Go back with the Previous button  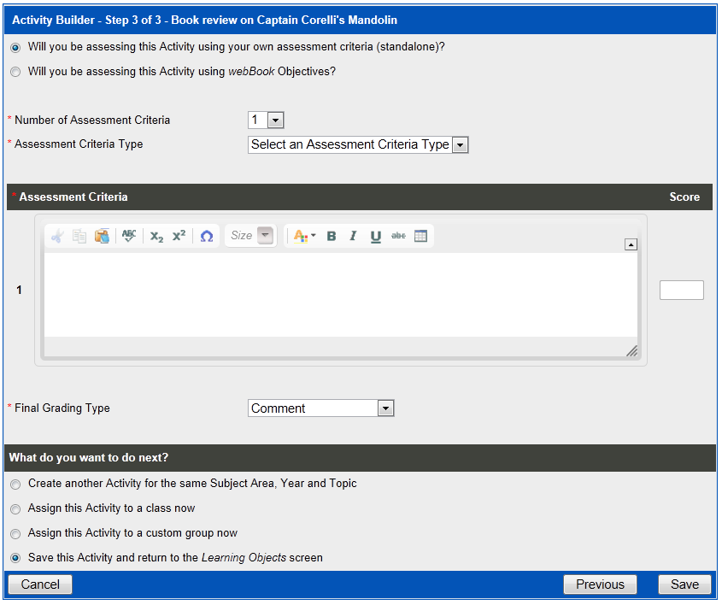point(600,584)
